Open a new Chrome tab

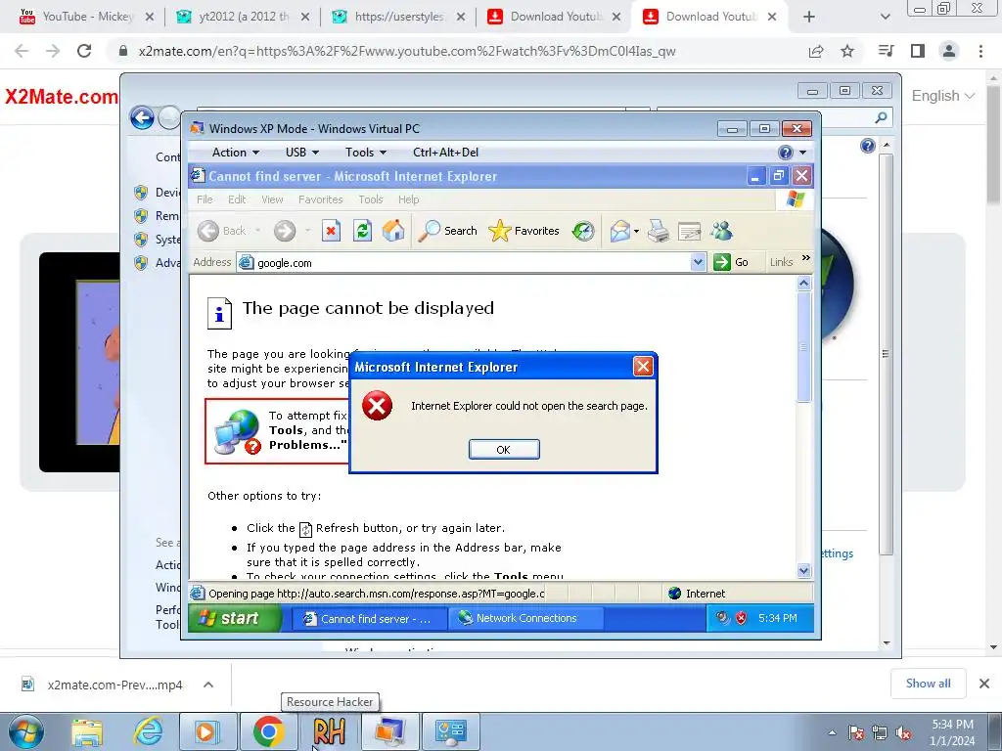[x=809, y=18]
